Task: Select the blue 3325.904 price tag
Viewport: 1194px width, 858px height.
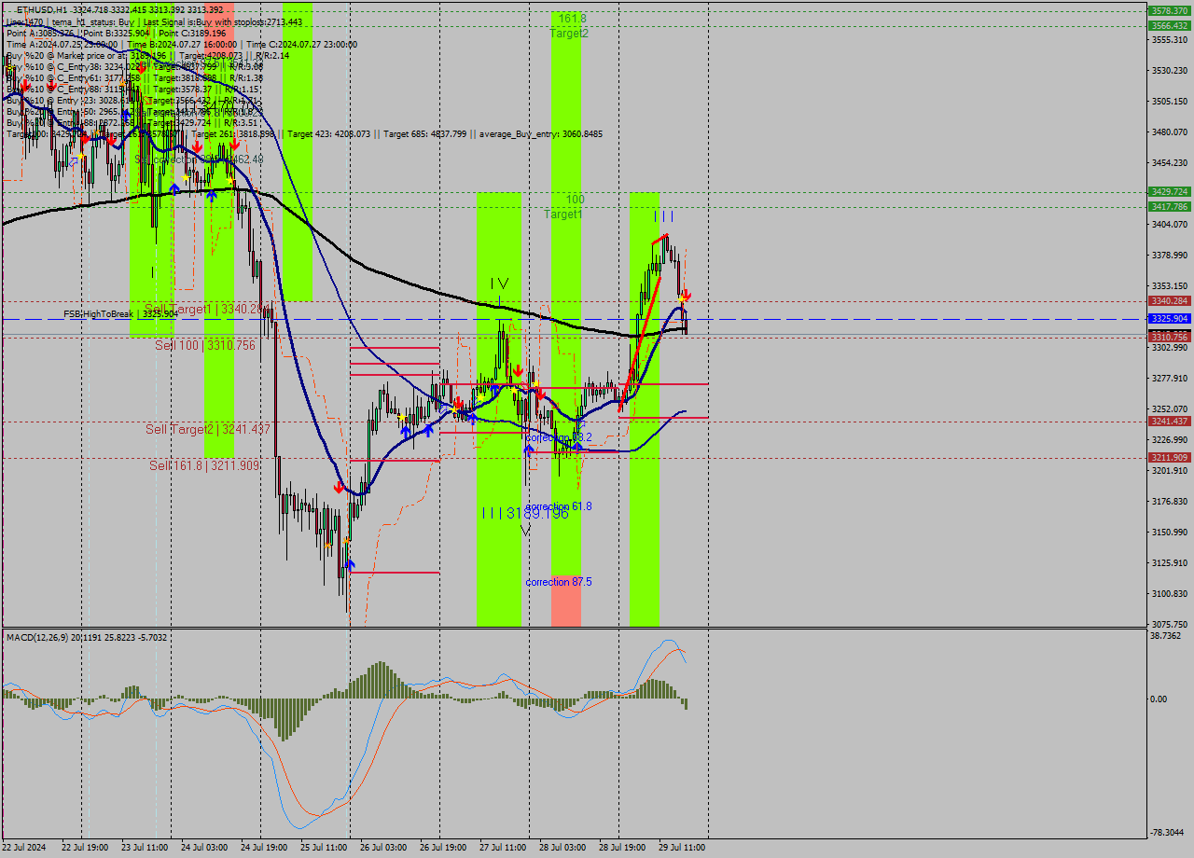Action: point(1169,319)
